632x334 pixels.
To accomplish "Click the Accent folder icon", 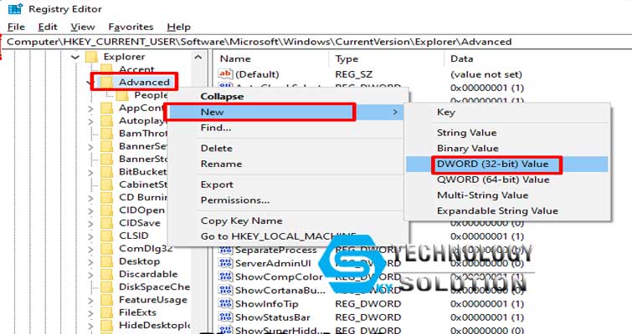I will pos(107,69).
